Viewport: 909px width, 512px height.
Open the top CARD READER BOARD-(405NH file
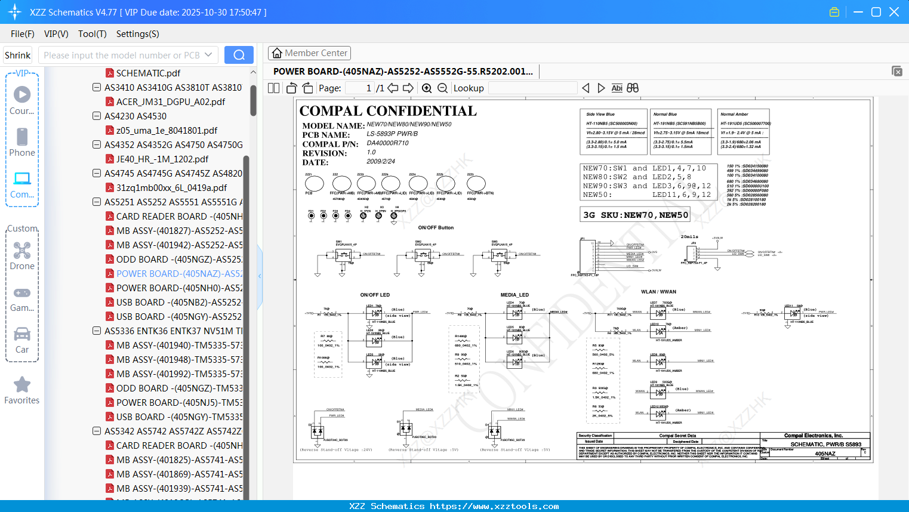(179, 216)
